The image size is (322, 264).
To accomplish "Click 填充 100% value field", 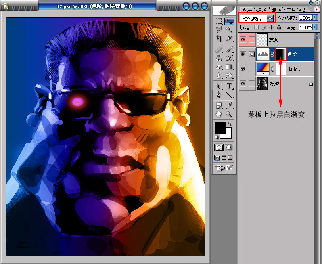I will click(306, 27).
